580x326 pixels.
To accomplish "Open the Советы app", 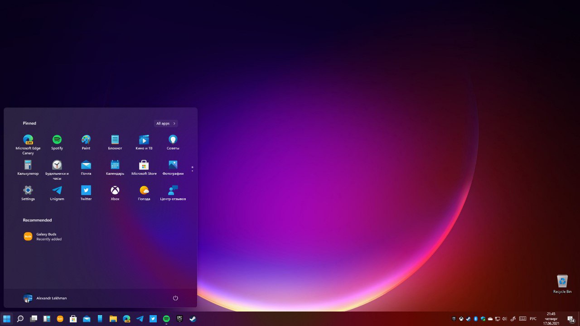I will coord(173,142).
